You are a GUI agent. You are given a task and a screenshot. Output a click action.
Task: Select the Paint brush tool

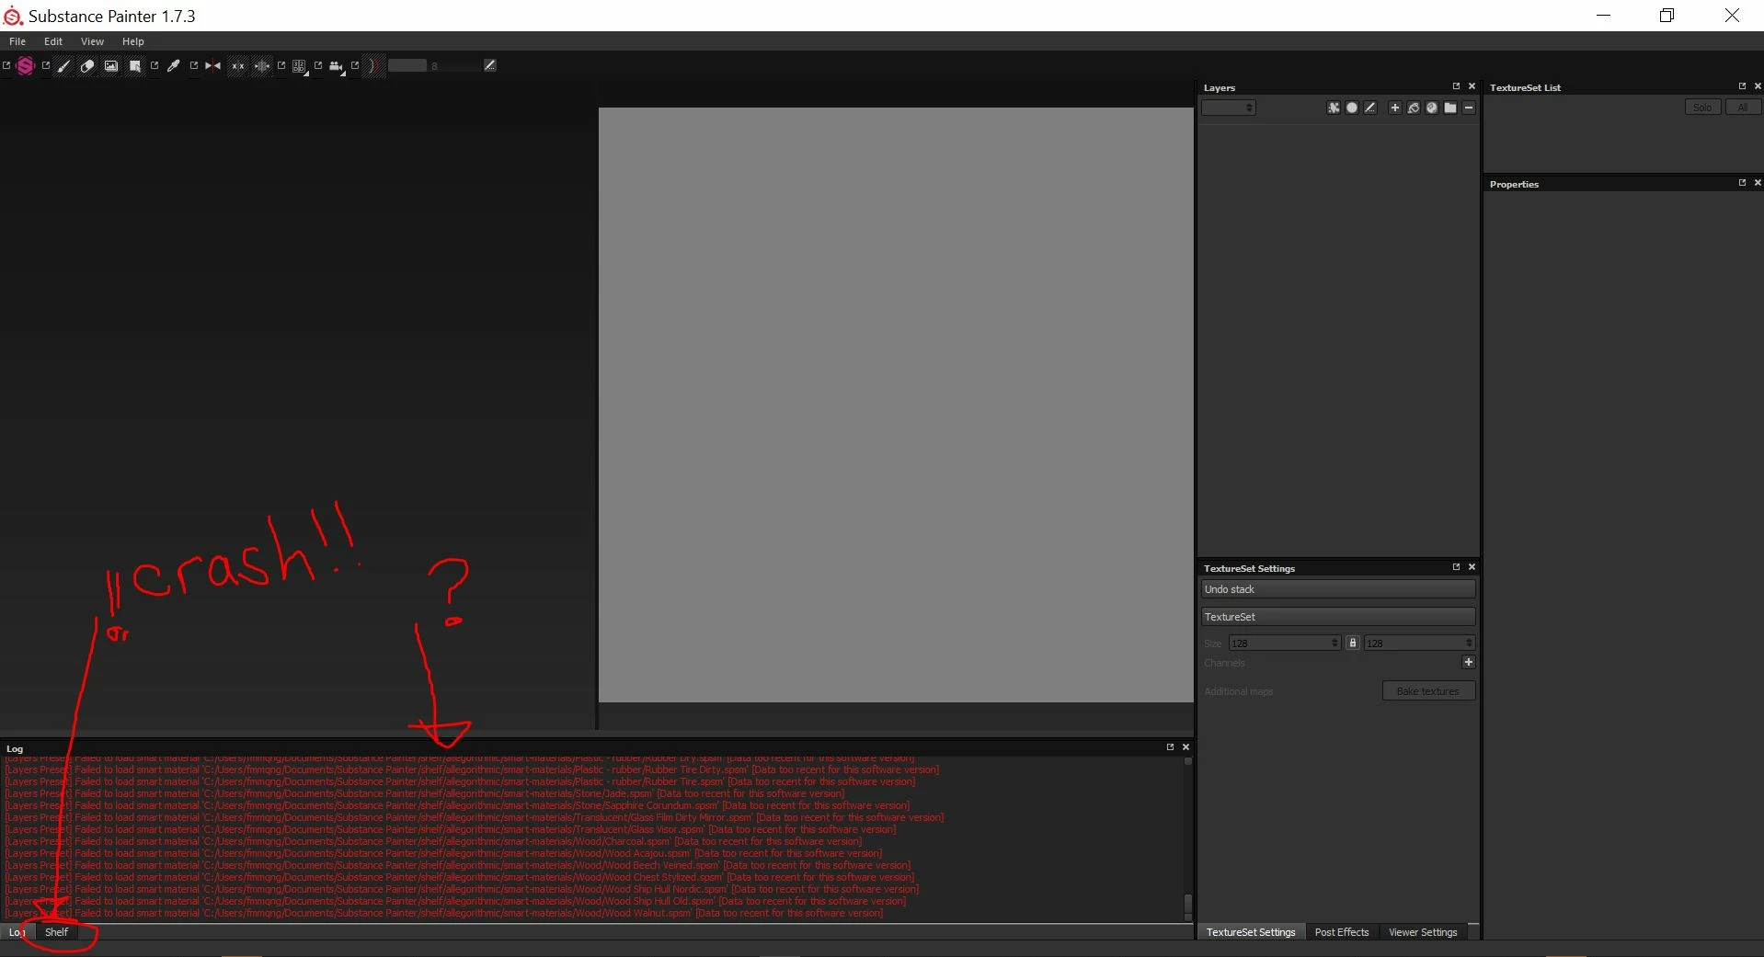tap(63, 65)
